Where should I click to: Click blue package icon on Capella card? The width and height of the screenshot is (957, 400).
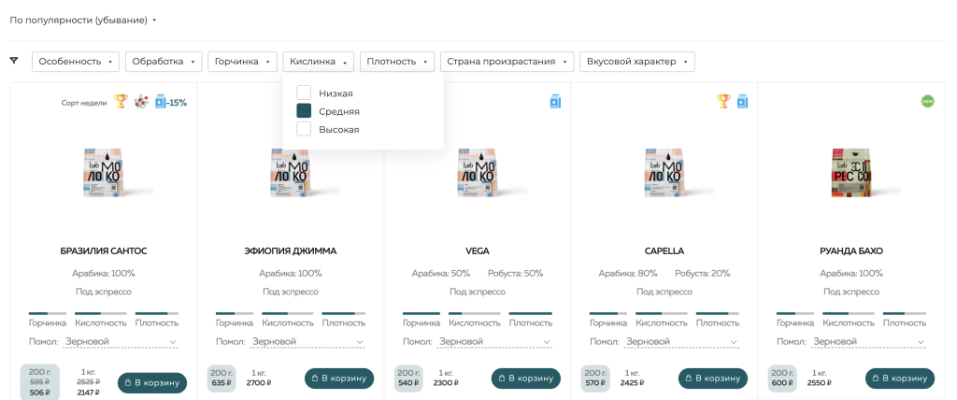(742, 101)
